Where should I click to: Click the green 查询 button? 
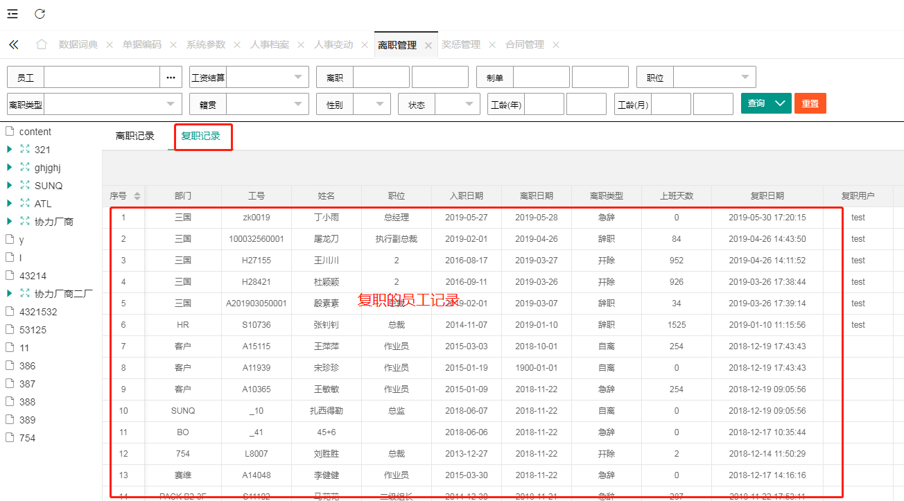coord(756,103)
